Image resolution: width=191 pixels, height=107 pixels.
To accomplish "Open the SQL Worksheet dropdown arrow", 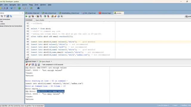I will [34, 8].
